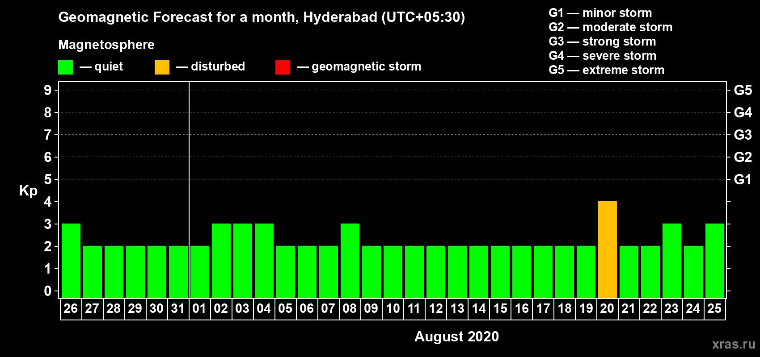Click date label 31 on the axis

click(x=178, y=308)
